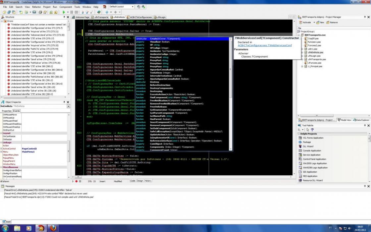This screenshot has width=371, height=232.
Task: Navigate back with the blue arrow
Action: coord(107,12)
